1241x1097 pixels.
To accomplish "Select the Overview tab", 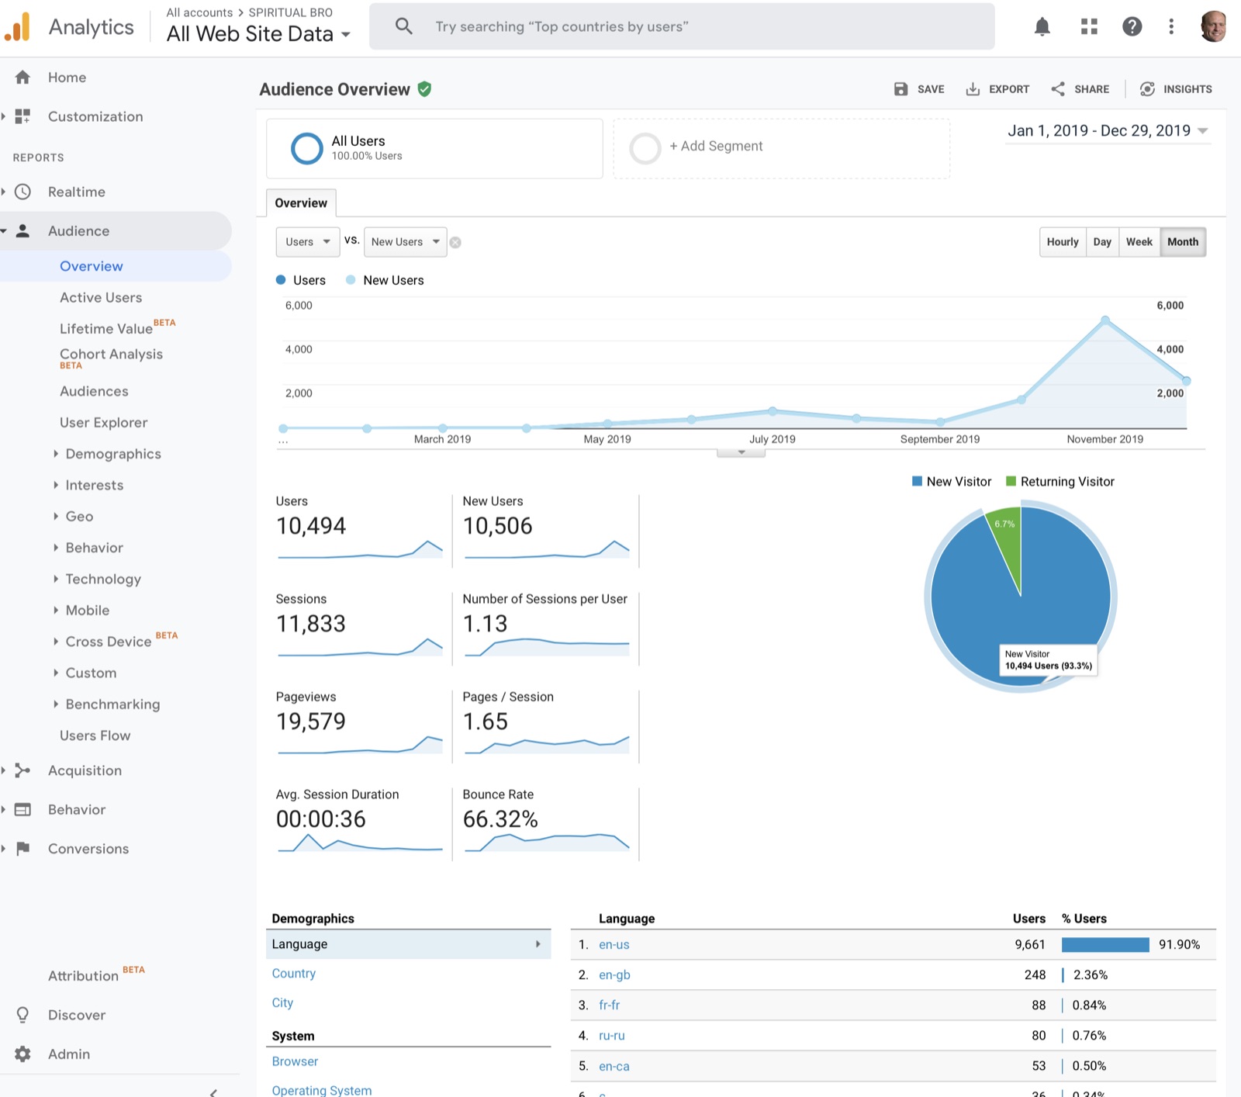I will 301,203.
